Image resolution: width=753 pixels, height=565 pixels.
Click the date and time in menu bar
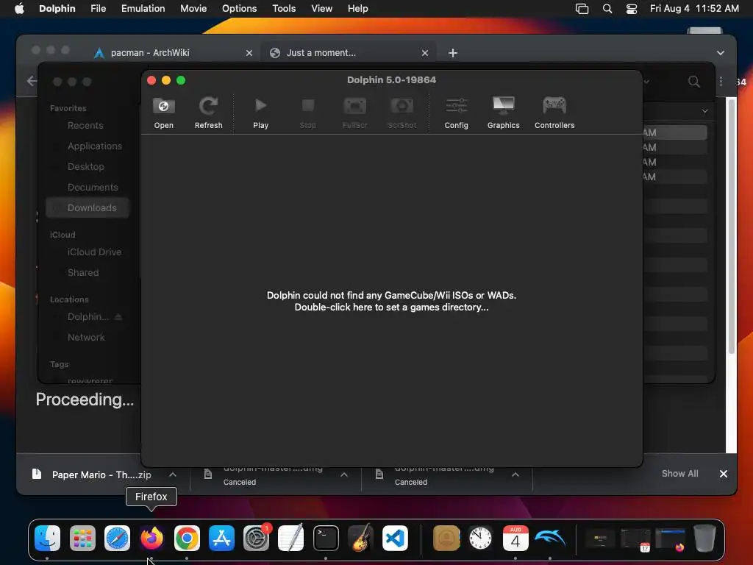[694, 9]
